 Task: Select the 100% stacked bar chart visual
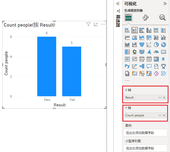(x=156, y=30)
